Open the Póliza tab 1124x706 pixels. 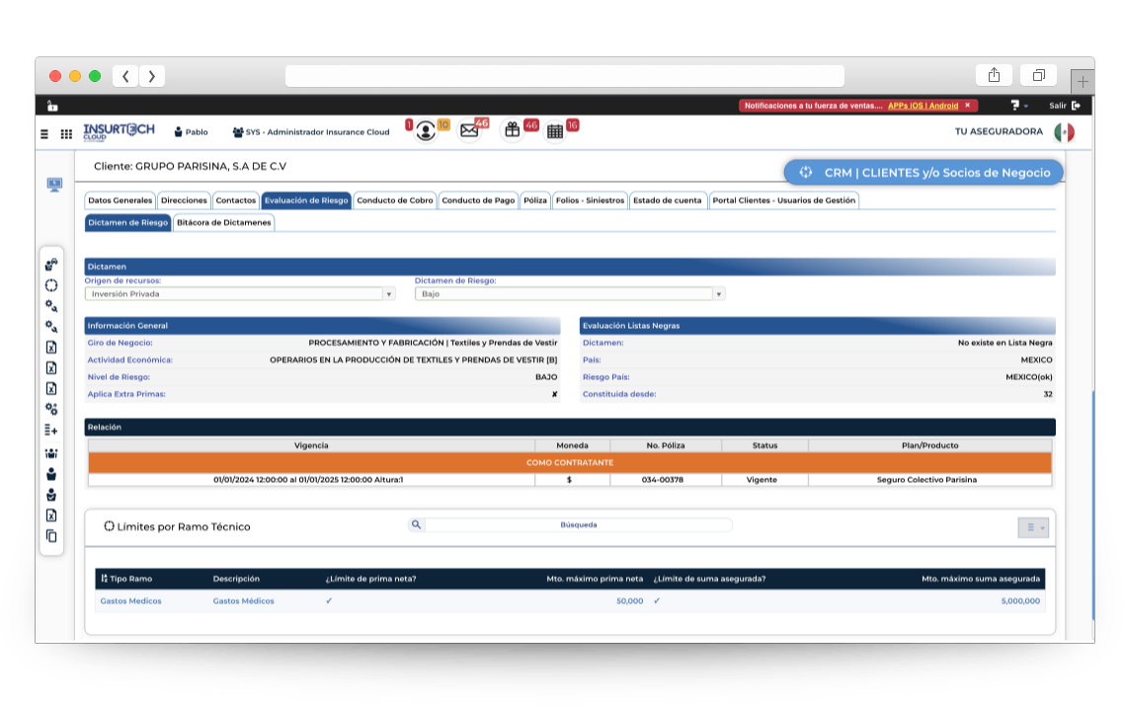click(x=535, y=200)
